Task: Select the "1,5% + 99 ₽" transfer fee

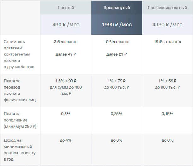Action: [x=65, y=81]
